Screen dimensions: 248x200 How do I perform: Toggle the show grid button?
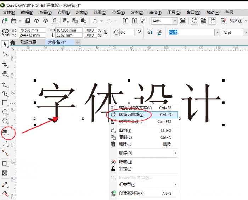point(203,21)
